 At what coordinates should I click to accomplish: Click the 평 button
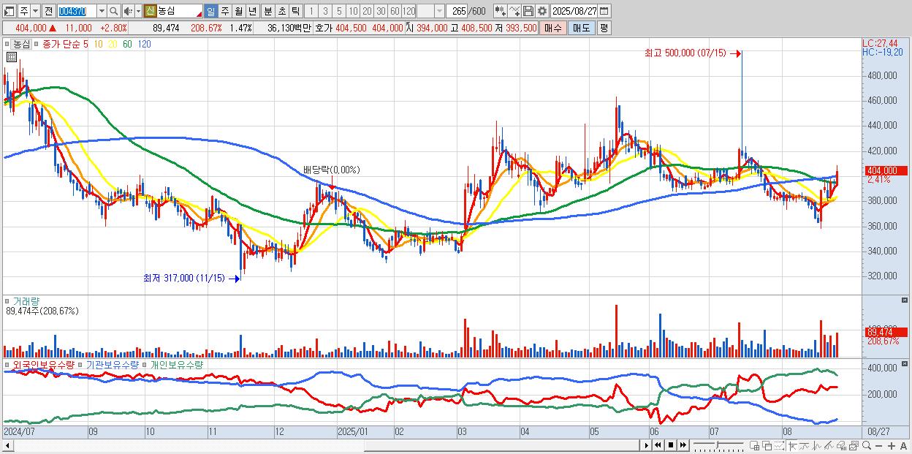(604, 28)
